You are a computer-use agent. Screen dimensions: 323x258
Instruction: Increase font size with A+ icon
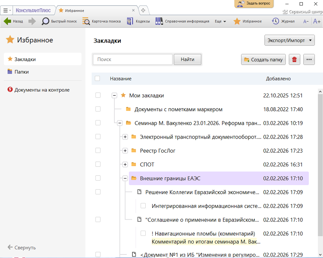pos(317,22)
